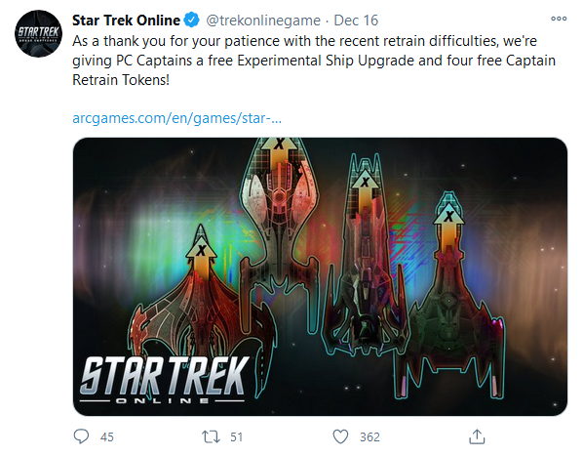View the 362 likes count
583x456 pixels.
tap(369, 437)
